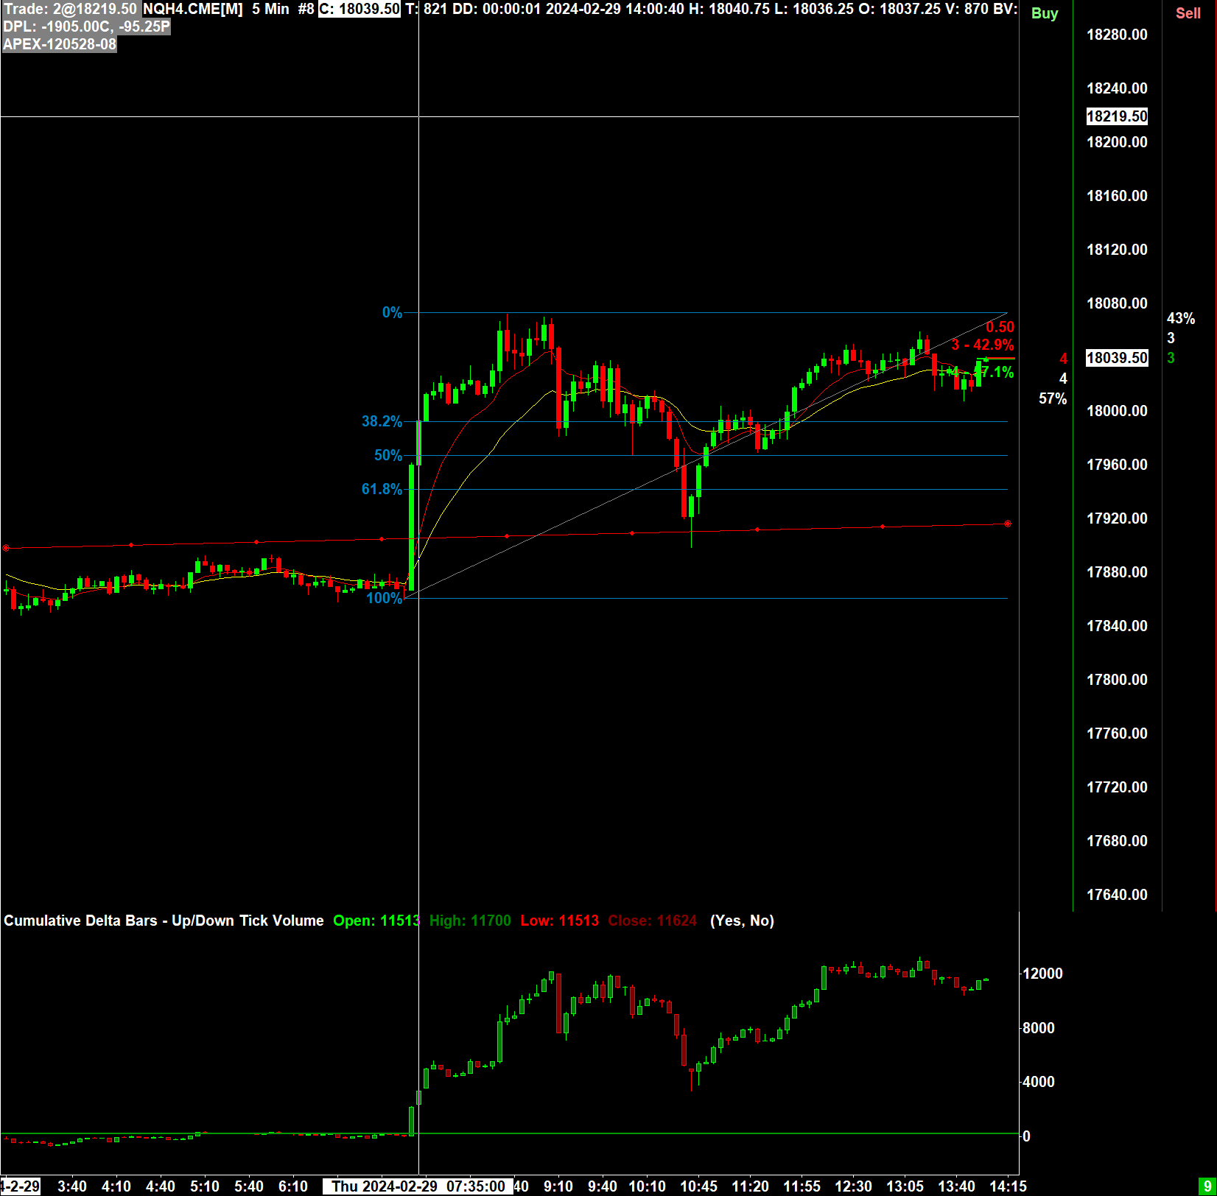The height and width of the screenshot is (1196, 1217).
Task: Click the 10:10 time axis label
Action: [647, 1186]
